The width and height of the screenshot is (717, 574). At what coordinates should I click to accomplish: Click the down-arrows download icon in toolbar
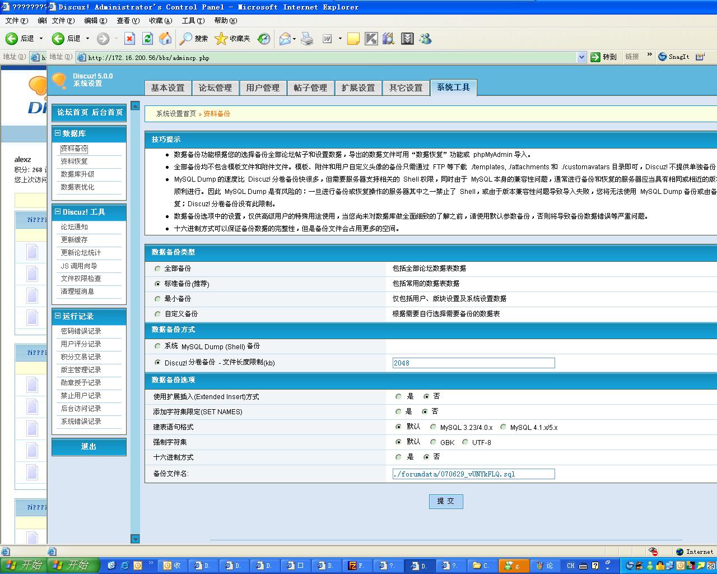407,39
